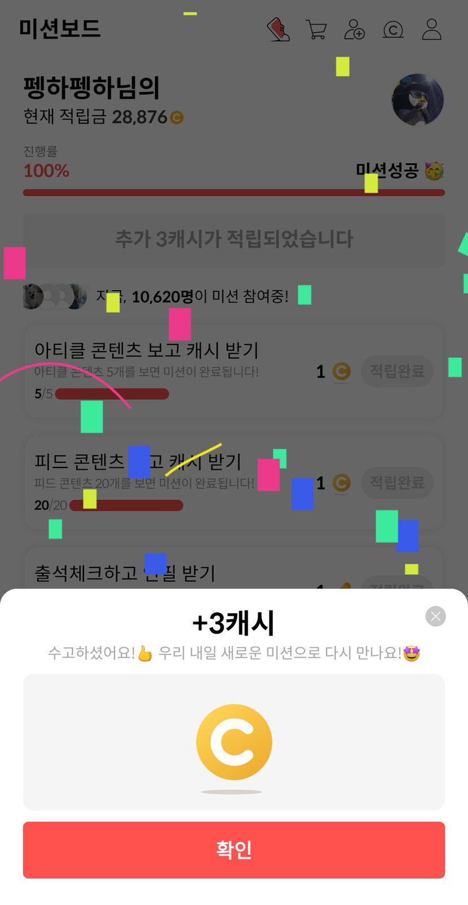Click the 100% mission progress bar
This screenshot has height=905, width=468.
234,193
